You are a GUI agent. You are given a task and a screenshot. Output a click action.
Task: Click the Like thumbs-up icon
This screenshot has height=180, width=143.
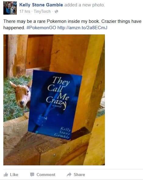(6, 175)
